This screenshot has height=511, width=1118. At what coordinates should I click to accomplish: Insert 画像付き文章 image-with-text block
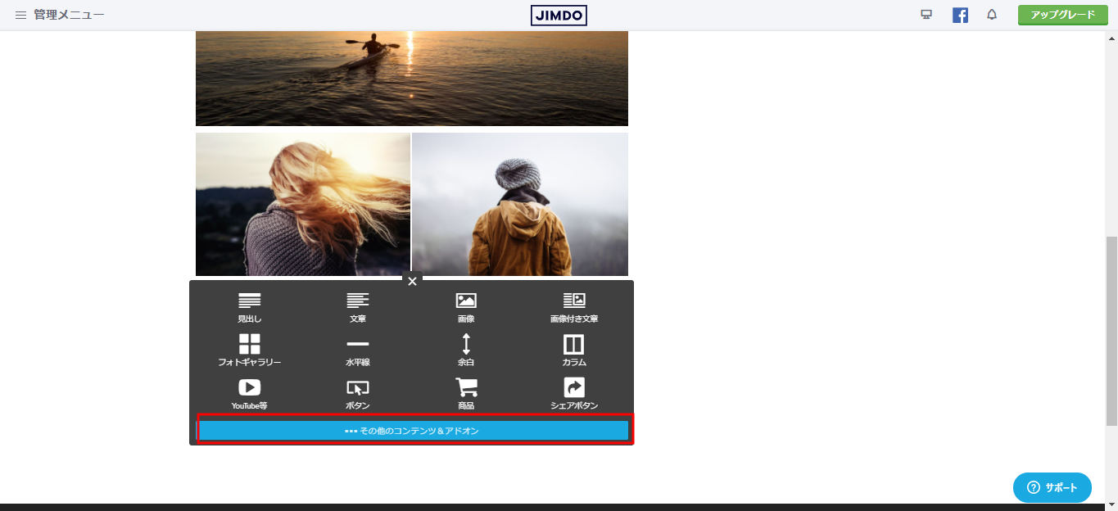pos(574,307)
